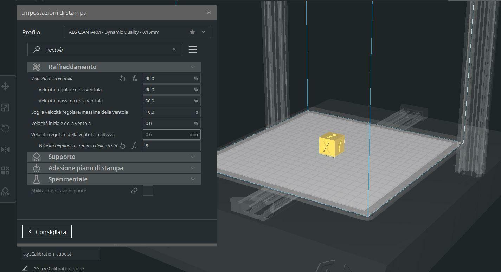Open the Profilo dropdown list
Screen dimensions: 501x272
click(203, 32)
